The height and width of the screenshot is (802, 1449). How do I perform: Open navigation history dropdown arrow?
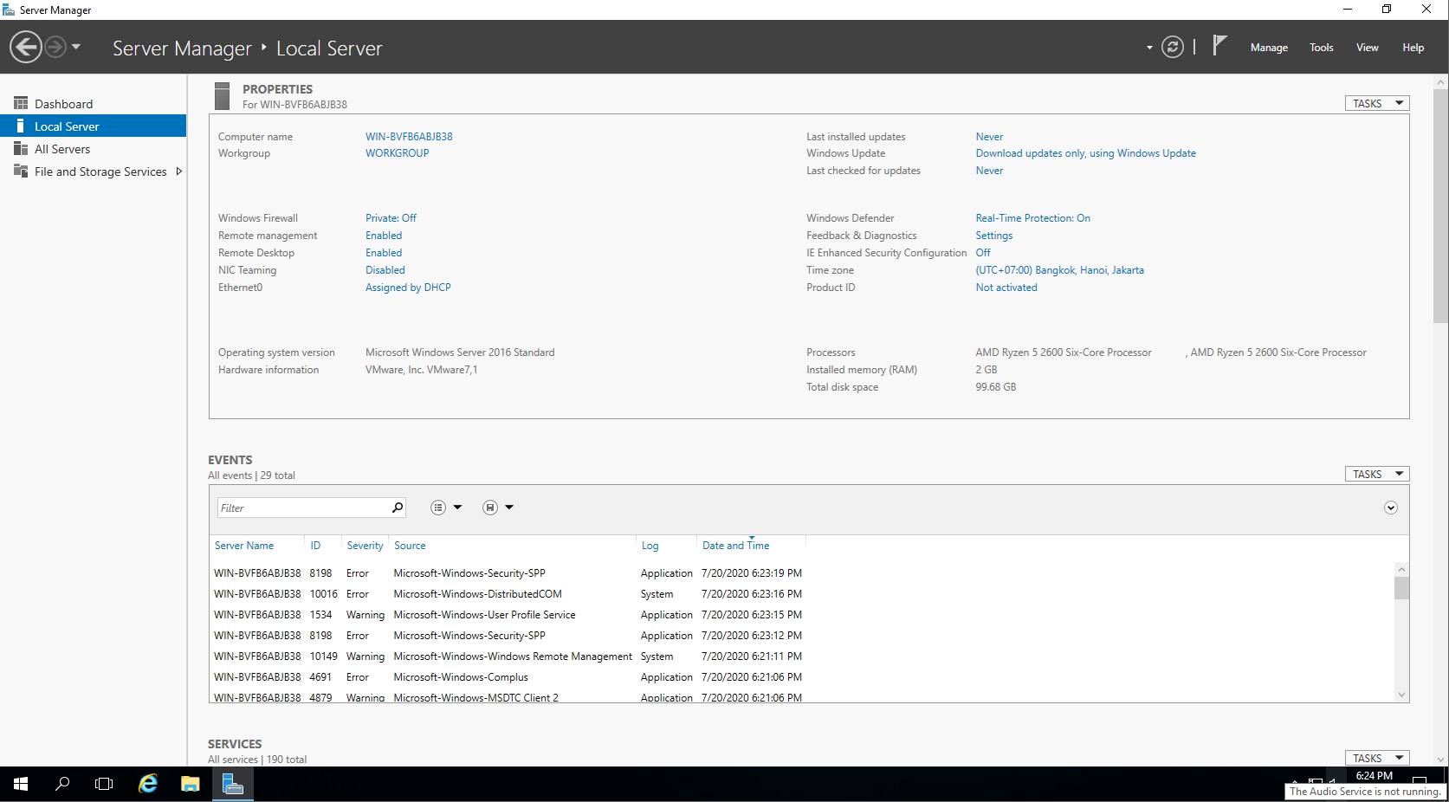point(76,47)
